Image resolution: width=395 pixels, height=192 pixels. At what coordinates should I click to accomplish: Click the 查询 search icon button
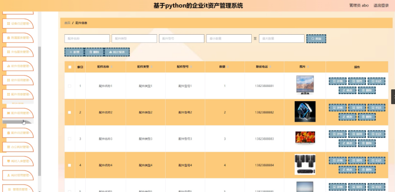316,39
